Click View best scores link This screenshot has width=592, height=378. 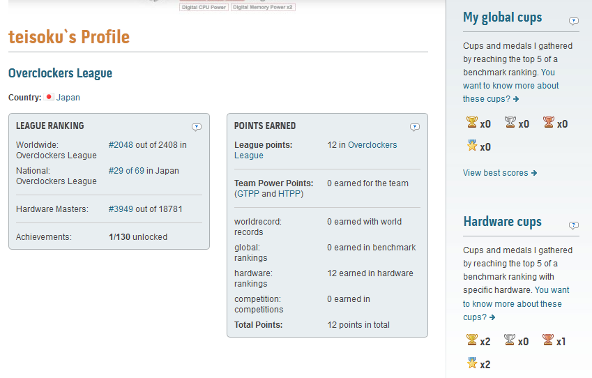pyautogui.click(x=499, y=173)
